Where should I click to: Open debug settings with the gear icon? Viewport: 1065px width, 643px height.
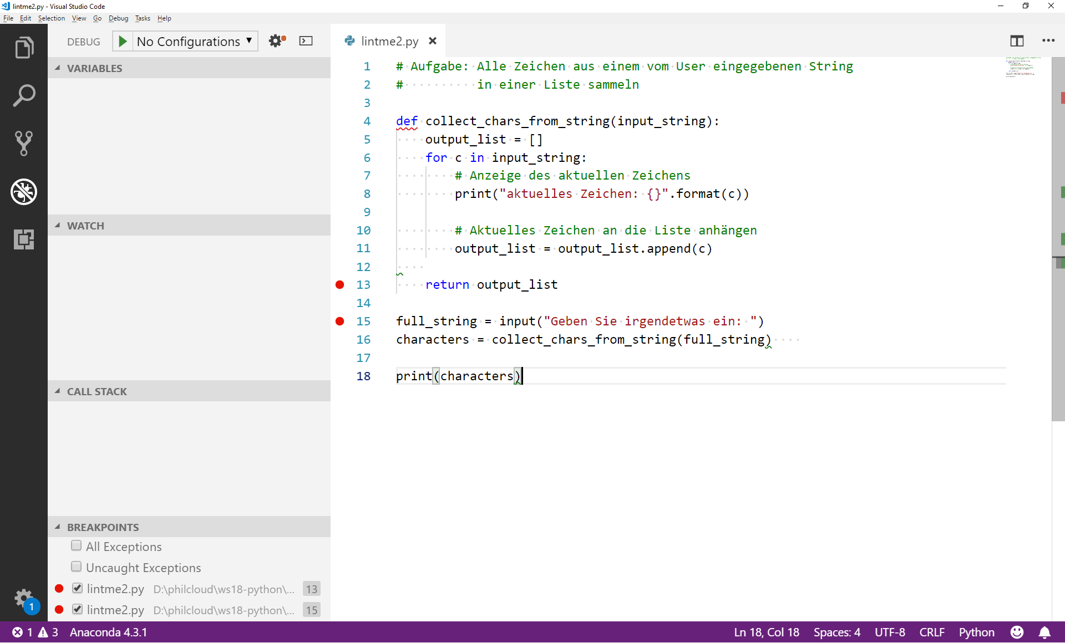pos(274,40)
